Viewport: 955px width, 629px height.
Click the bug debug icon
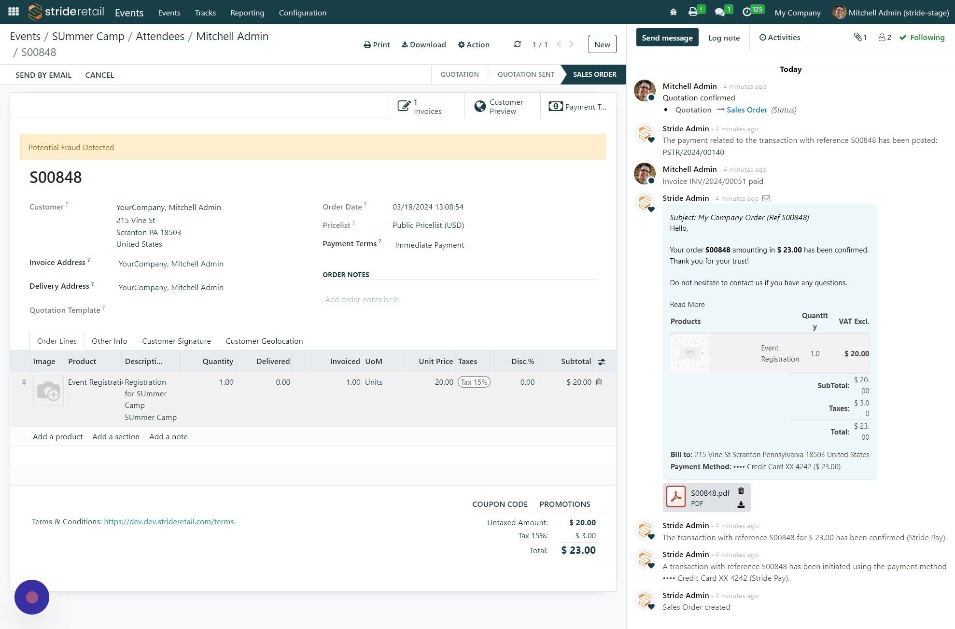673,12
